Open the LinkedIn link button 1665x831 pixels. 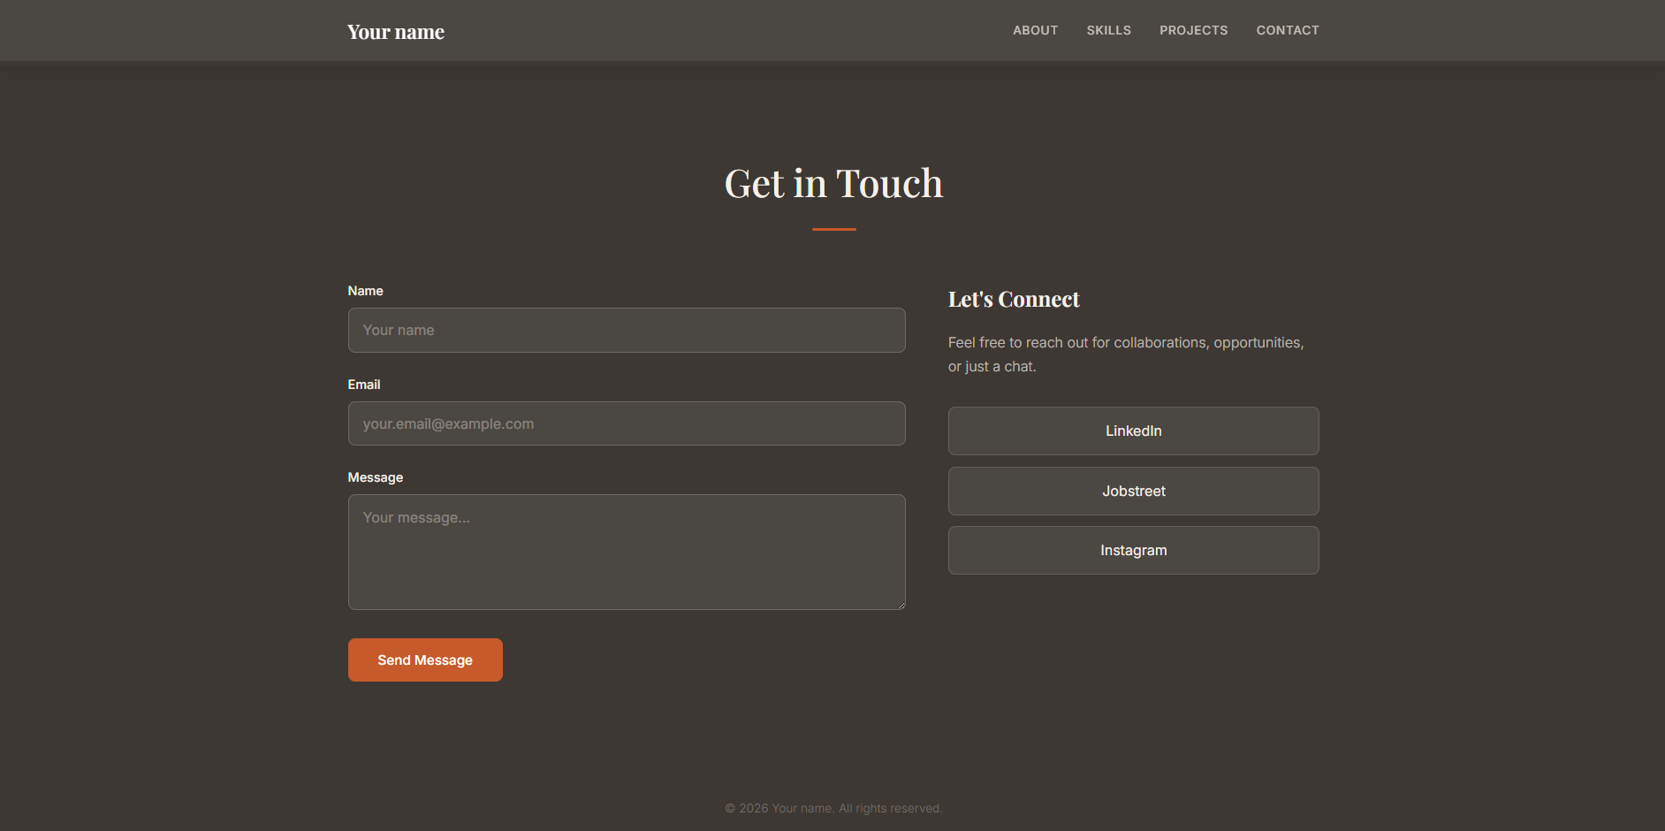[x=1133, y=431]
